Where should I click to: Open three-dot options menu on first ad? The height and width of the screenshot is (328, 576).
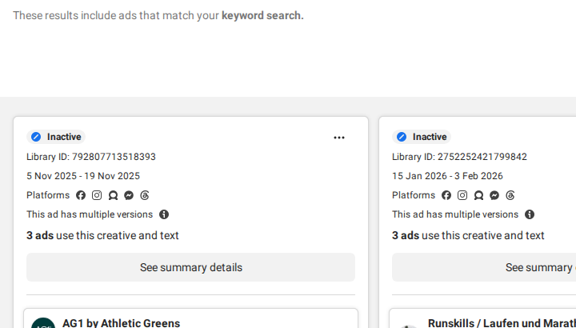click(x=339, y=138)
